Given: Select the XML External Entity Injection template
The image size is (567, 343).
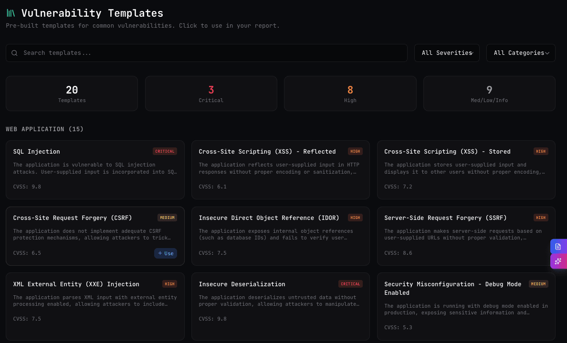Looking at the screenshot, I should (95, 305).
